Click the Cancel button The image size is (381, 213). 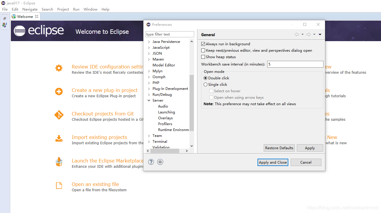pos(306,162)
